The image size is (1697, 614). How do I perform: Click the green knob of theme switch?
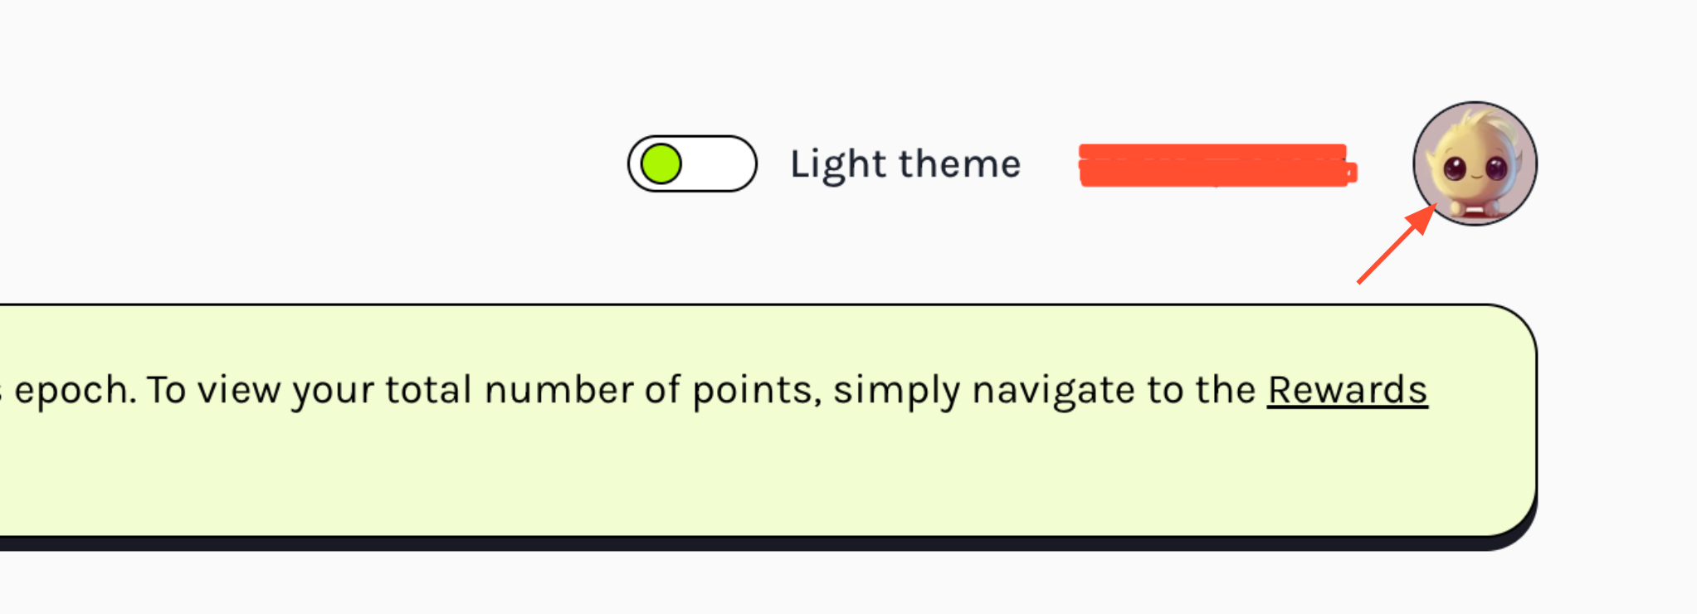tap(661, 163)
